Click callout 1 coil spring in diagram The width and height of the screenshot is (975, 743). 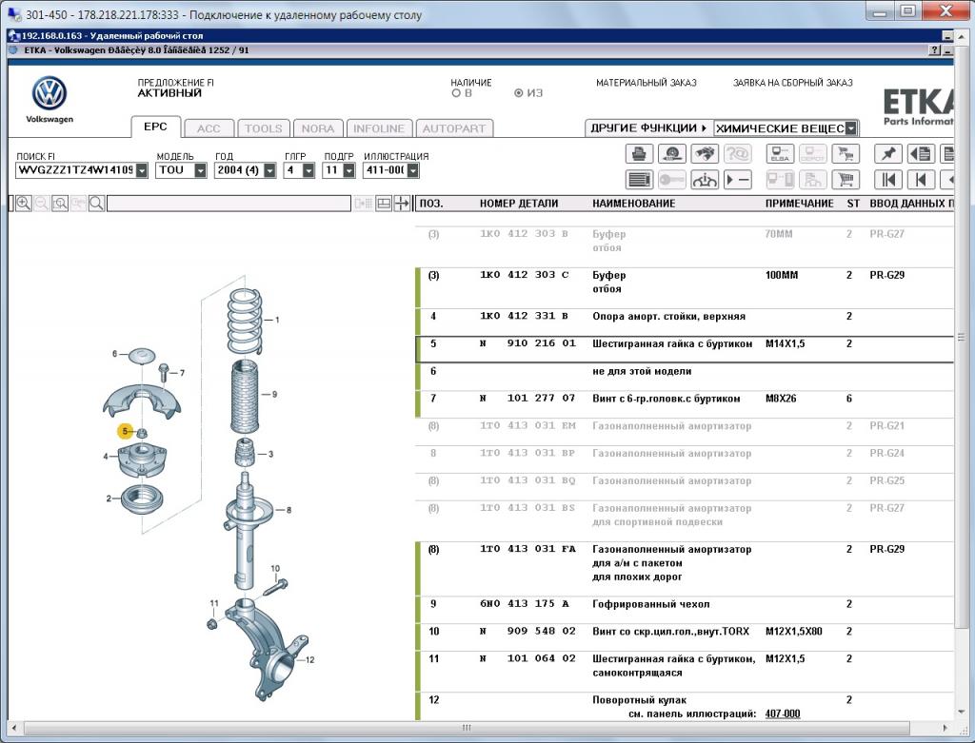(277, 320)
